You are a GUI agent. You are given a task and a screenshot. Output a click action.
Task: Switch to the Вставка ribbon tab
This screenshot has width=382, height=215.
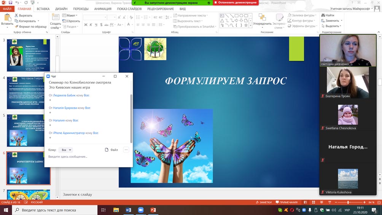click(43, 9)
